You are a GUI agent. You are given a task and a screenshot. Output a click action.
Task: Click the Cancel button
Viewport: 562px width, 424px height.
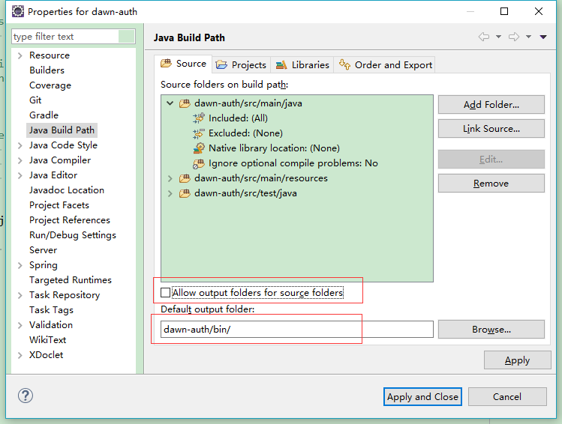click(x=507, y=397)
